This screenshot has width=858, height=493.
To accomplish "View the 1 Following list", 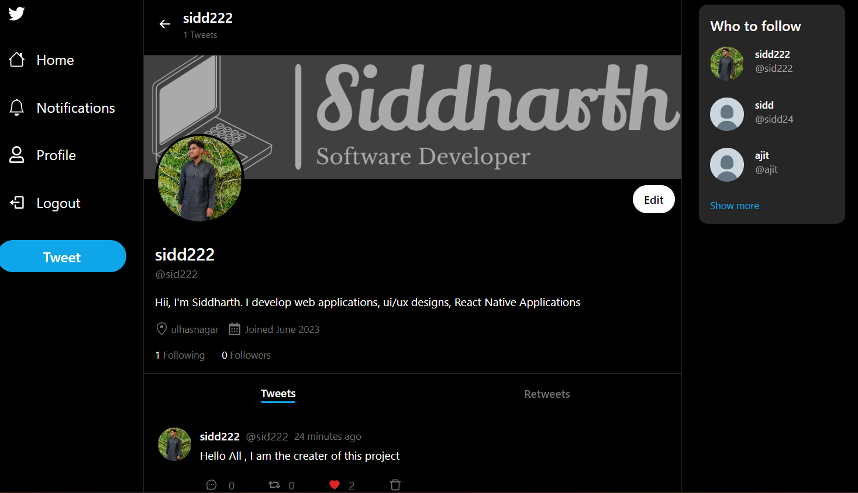I will pyautogui.click(x=179, y=355).
